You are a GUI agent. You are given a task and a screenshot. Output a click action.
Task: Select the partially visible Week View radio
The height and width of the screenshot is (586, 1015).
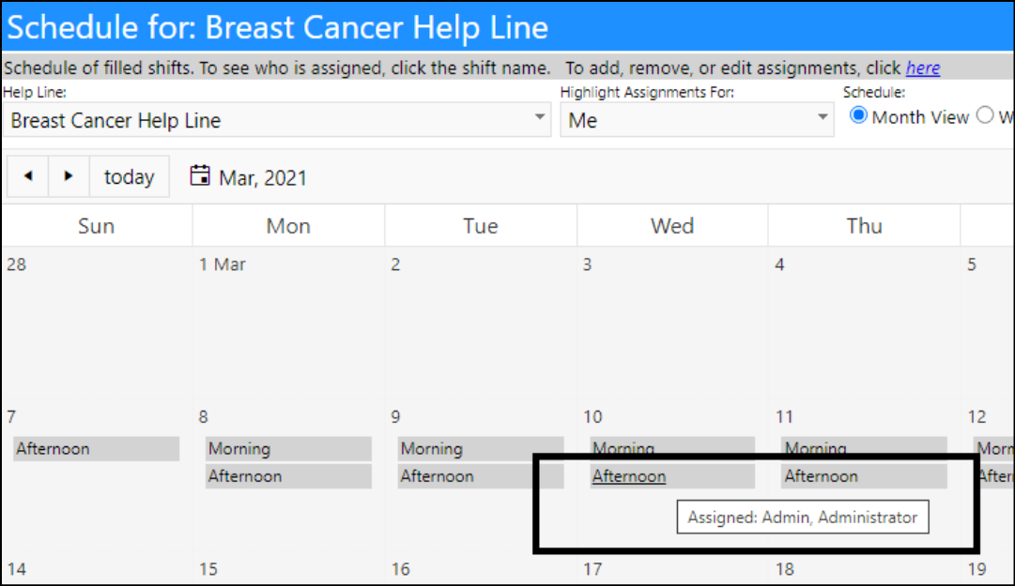985,115
